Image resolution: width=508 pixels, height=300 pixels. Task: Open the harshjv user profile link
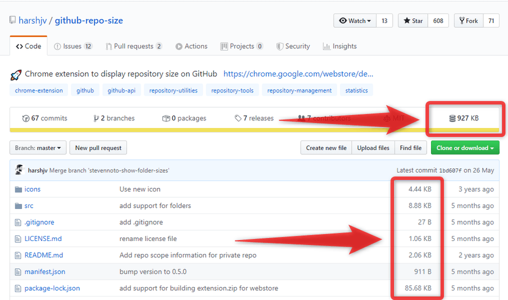coord(33,20)
